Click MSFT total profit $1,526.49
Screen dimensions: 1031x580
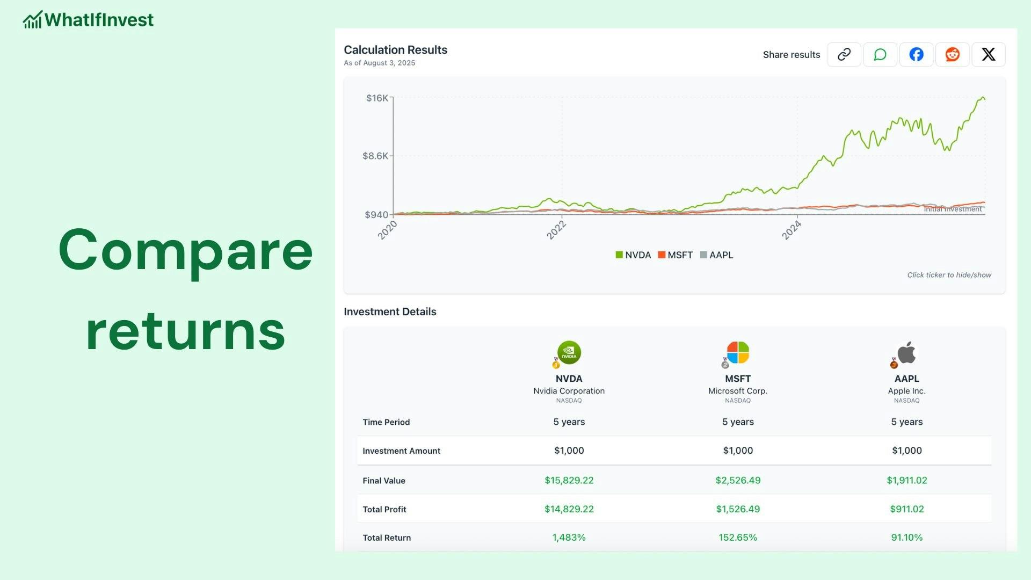(x=738, y=509)
